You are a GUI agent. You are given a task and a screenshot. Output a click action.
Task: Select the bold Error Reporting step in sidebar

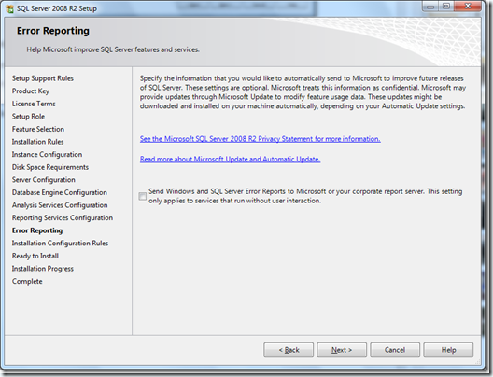pyautogui.click(x=37, y=230)
